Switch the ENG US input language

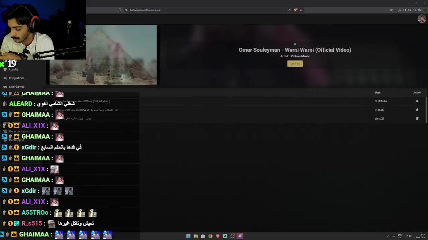(400, 236)
